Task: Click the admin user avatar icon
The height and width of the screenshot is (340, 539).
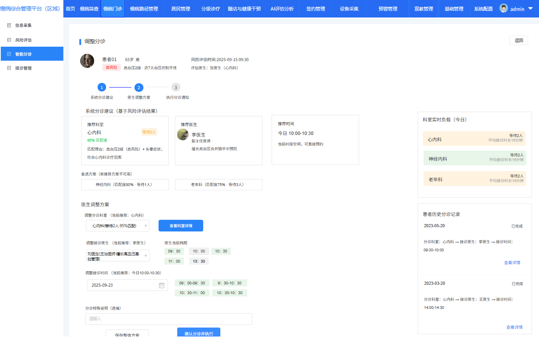Action: tap(504, 8)
